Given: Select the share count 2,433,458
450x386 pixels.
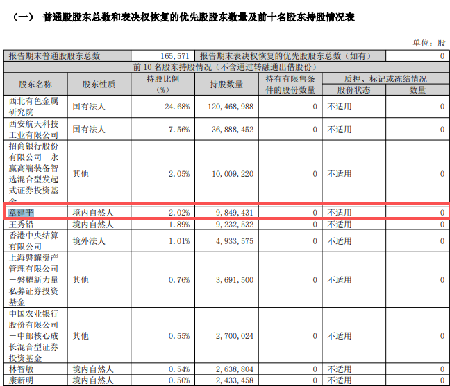Looking at the screenshot, I should point(235,380).
